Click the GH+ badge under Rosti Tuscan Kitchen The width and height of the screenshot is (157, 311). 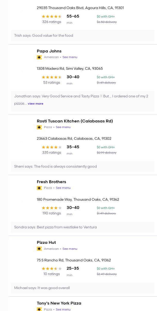tap(39, 127)
